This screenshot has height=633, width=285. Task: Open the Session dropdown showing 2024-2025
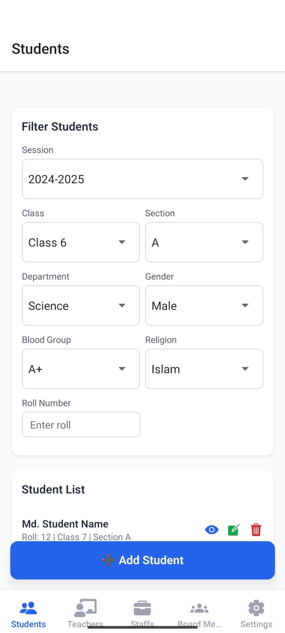coord(142,179)
